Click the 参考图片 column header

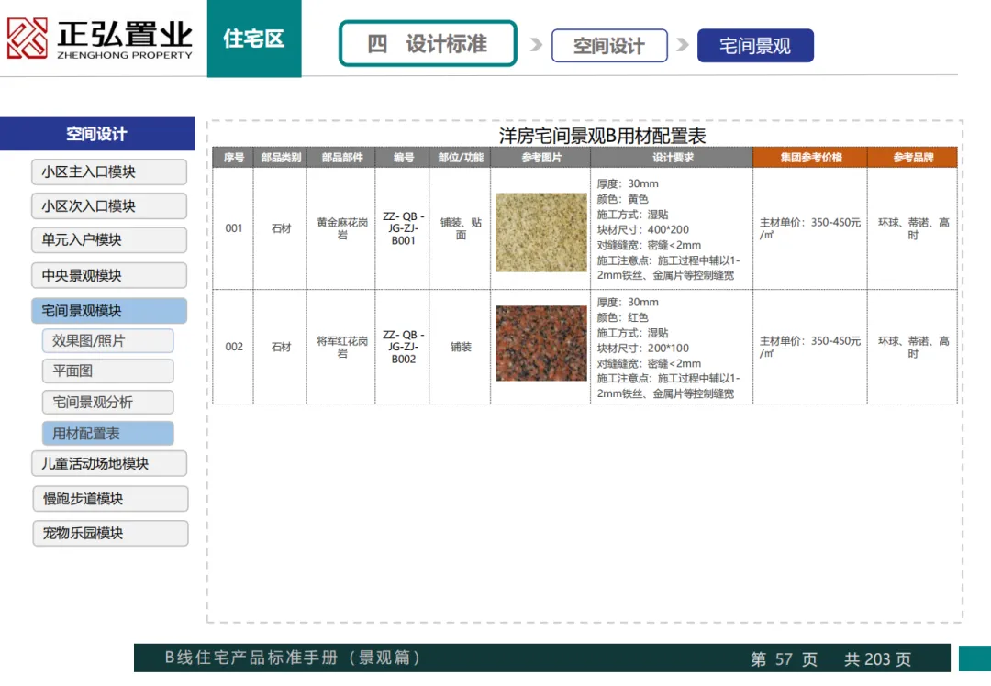point(541,158)
